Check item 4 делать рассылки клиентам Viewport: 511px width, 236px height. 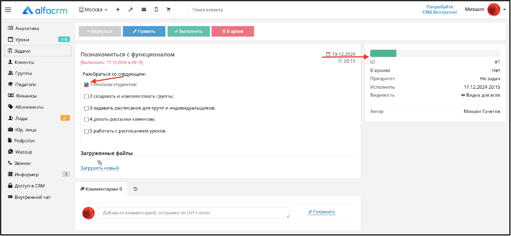click(86, 120)
